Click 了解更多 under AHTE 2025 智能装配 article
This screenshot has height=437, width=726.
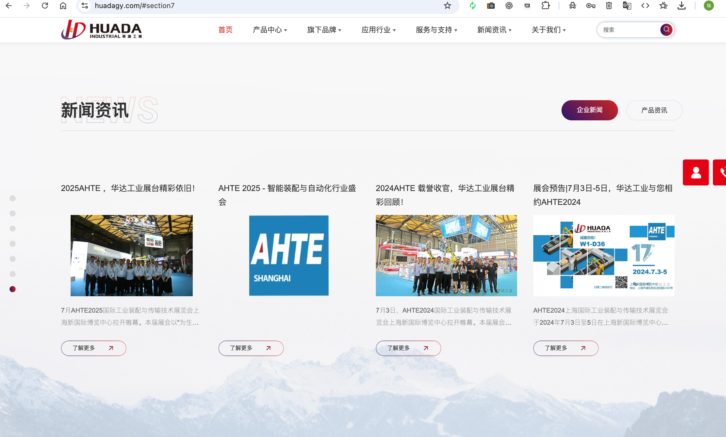pyautogui.click(x=251, y=348)
